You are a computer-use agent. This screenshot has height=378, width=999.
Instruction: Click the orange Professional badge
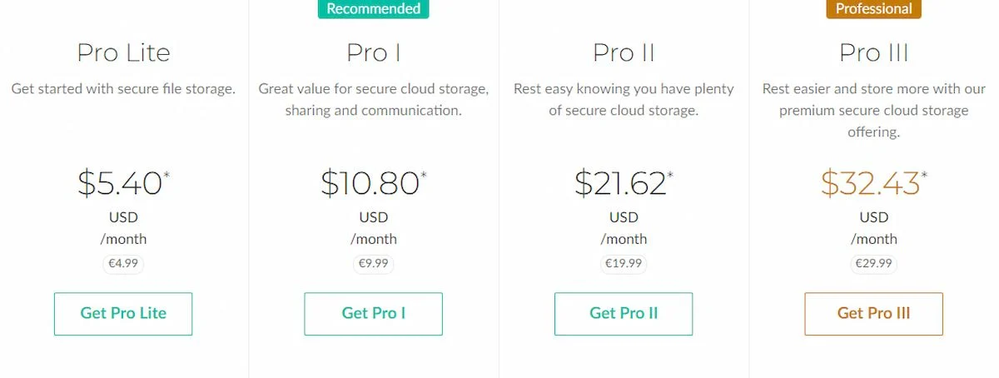pos(874,9)
